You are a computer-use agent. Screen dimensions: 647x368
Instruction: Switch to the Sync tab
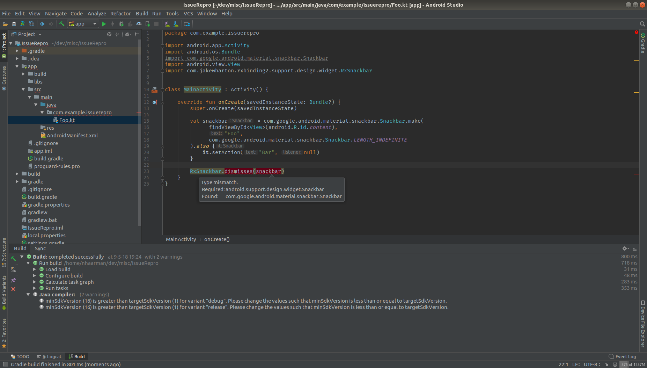click(x=40, y=248)
